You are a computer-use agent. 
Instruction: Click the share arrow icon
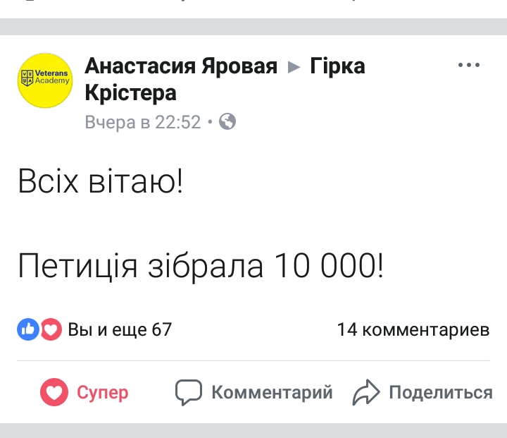366,393
